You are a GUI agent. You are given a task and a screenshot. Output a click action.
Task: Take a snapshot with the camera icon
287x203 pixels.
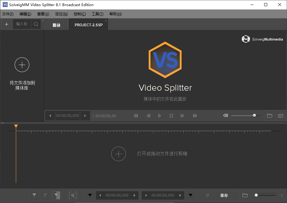(280, 115)
